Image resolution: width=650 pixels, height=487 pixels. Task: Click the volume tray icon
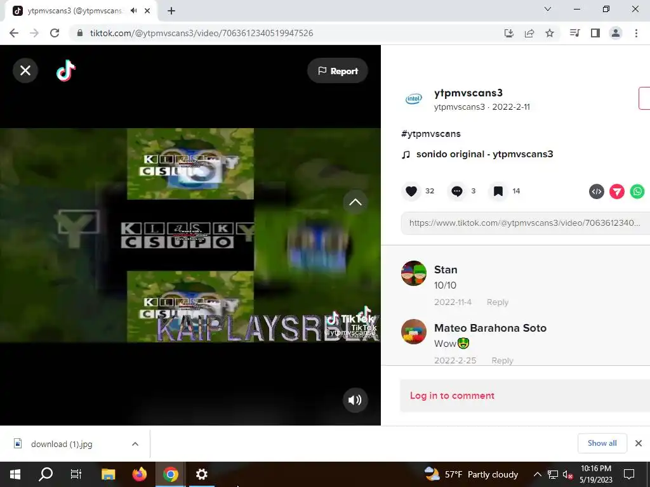(x=567, y=474)
